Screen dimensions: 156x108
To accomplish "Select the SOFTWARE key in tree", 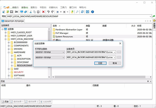I will pos(19,75).
